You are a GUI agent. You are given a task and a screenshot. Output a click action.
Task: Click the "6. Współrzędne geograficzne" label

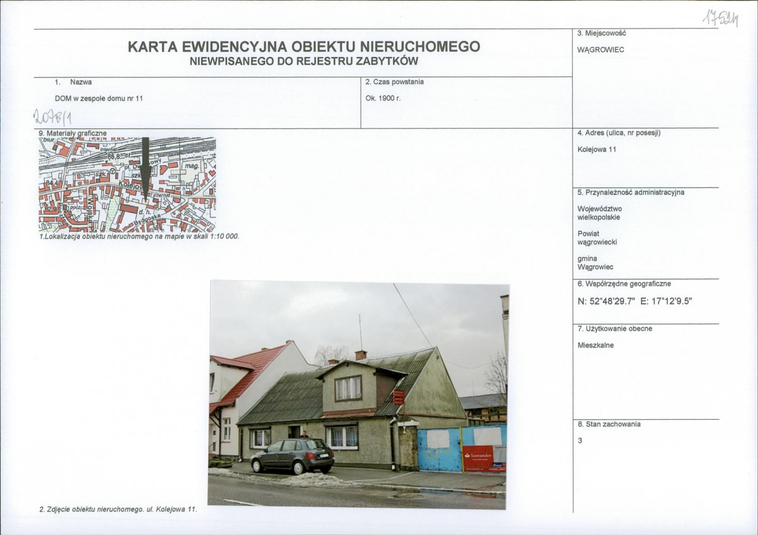624,284
